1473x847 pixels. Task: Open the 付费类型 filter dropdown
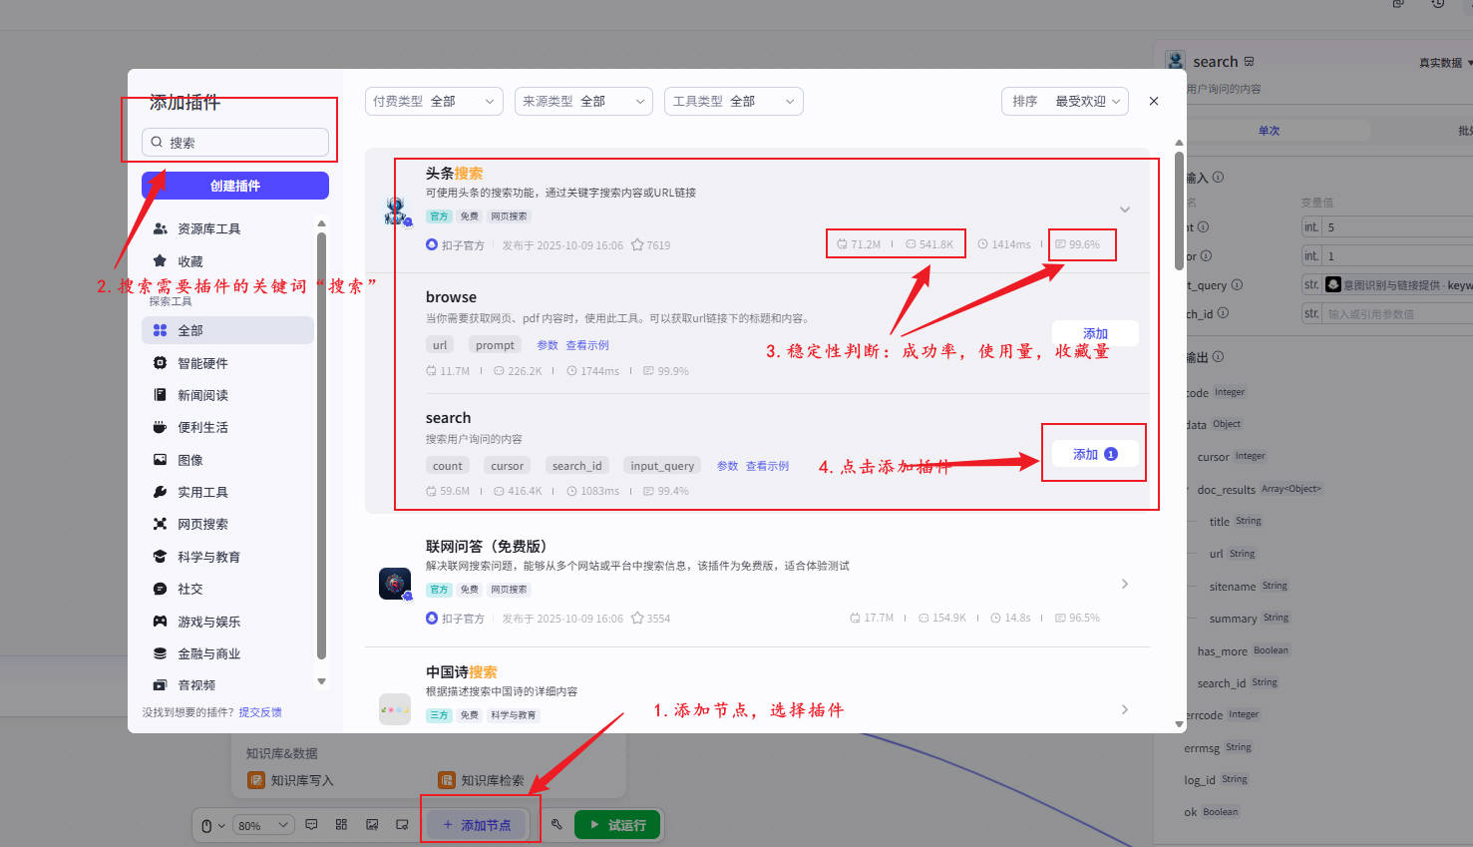[434, 101]
